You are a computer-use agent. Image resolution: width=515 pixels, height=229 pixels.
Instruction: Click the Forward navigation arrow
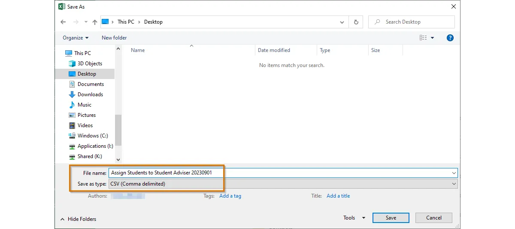click(x=76, y=22)
